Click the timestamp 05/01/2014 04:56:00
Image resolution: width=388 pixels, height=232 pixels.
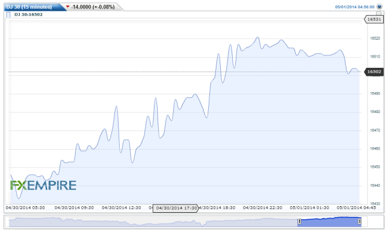click(354, 7)
